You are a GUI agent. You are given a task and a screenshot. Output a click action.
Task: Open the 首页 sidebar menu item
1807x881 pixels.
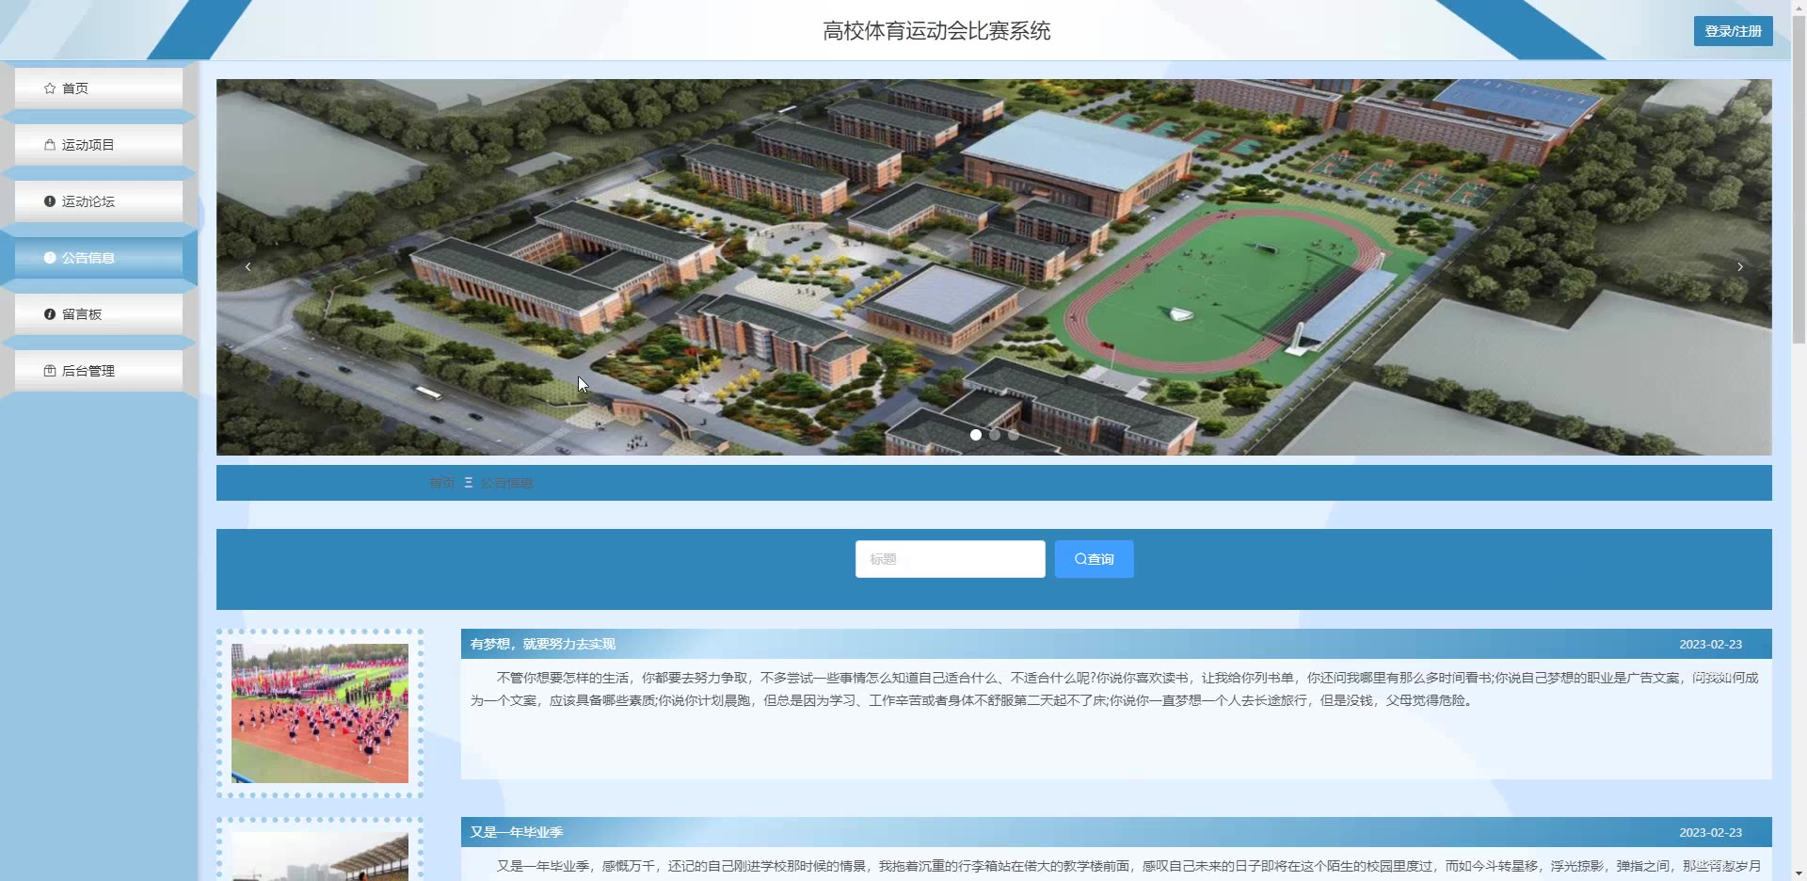pyautogui.click(x=99, y=88)
